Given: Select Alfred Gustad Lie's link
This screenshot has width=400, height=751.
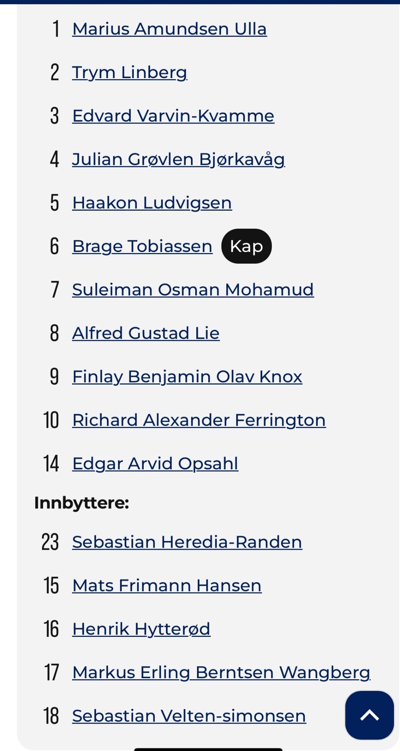Looking at the screenshot, I should (146, 333).
